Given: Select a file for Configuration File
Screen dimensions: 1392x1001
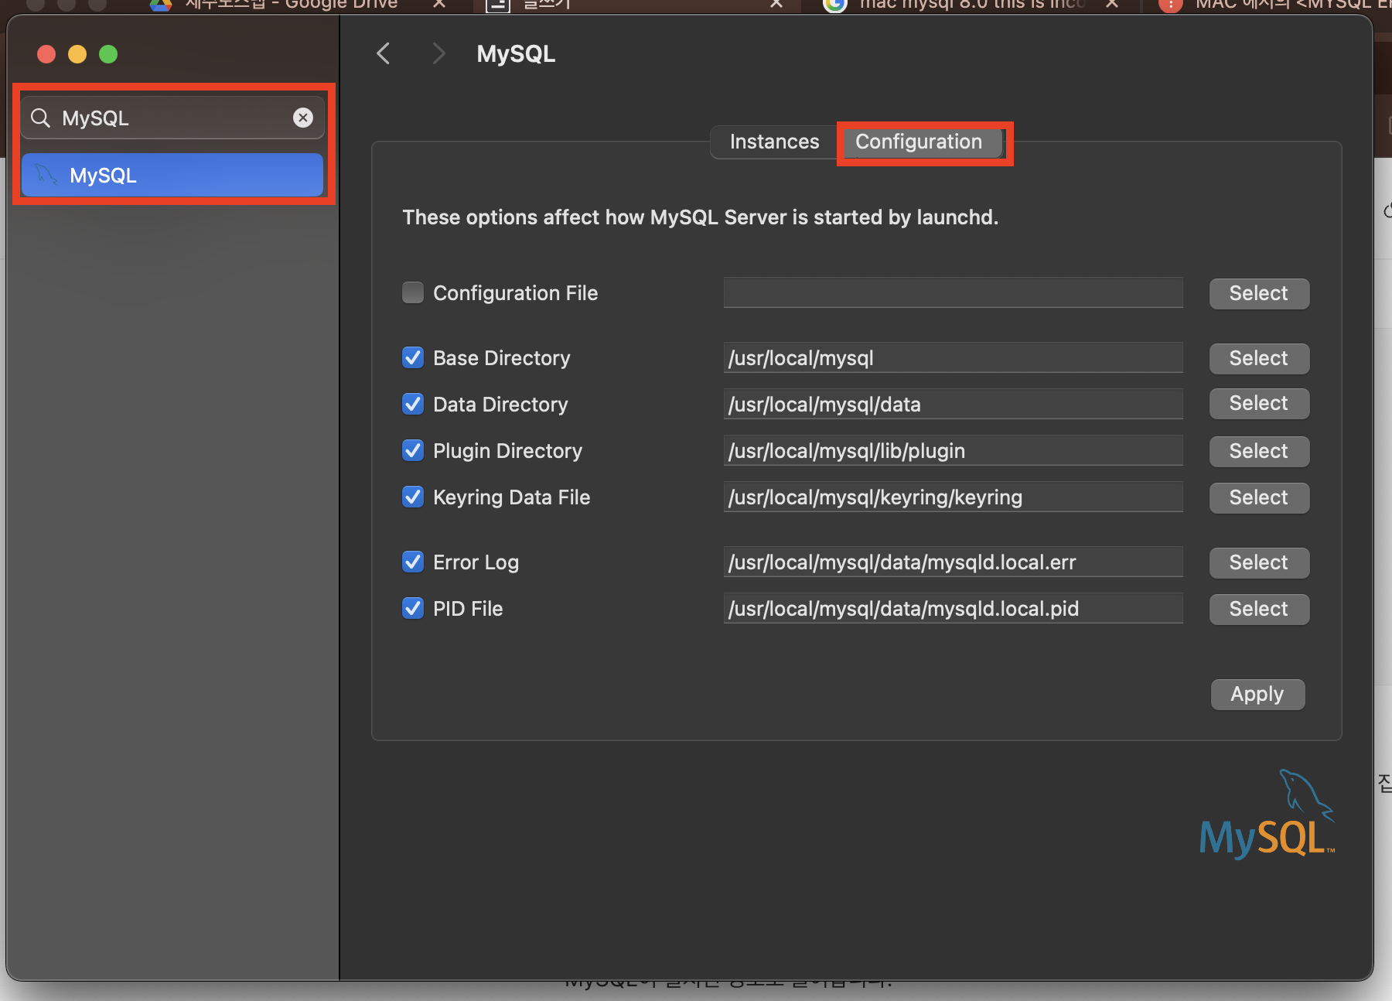Looking at the screenshot, I should pyautogui.click(x=1259, y=293).
